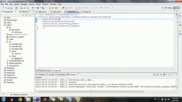
Task: Open the Problems view tab
Action: (x=40, y=75)
